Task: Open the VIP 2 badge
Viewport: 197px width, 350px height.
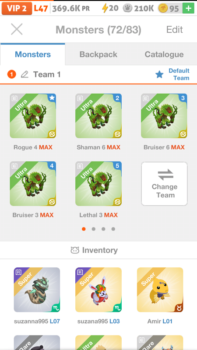Action: click(x=17, y=8)
